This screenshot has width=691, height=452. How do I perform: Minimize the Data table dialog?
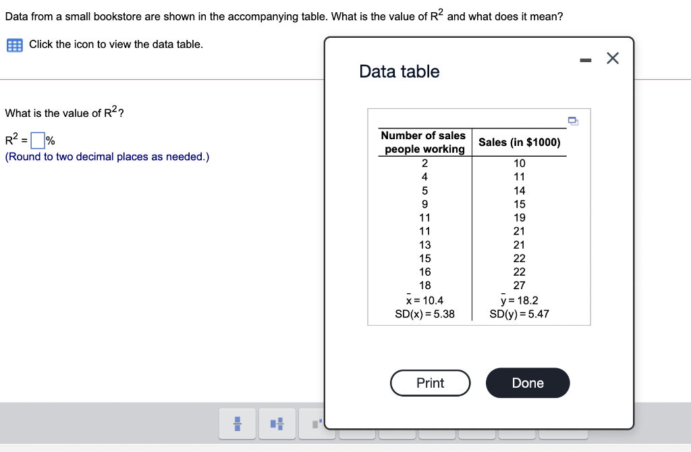pos(584,59)
